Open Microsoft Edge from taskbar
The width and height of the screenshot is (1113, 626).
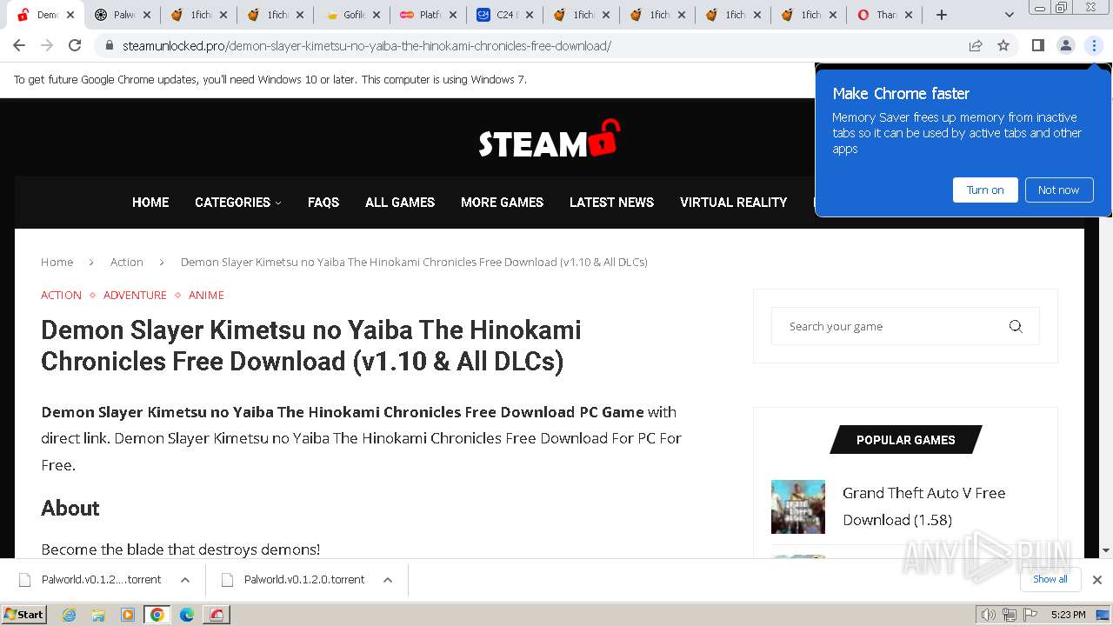(x=187, y=615)
